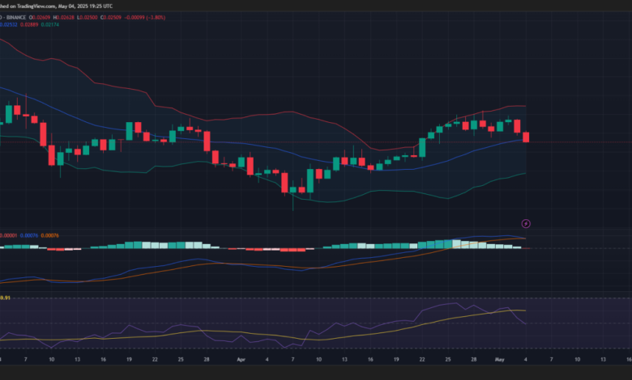The width and height of the screenshot is (632, 380).
Task: Click the open price O0.02609
Action: coord(40,18)
